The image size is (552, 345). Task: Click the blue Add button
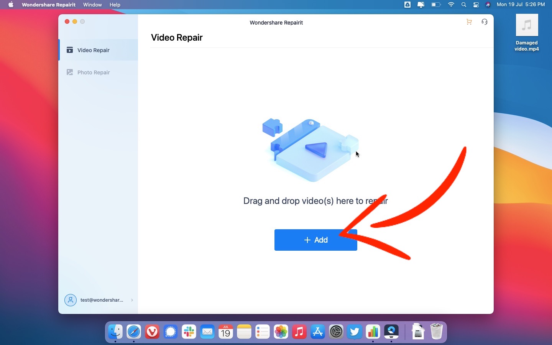click(x=316, y=240)
